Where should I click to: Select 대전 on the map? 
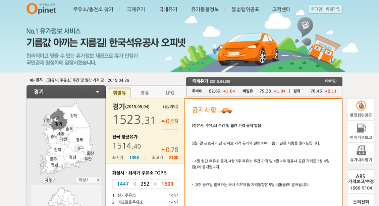pos(63,139)
